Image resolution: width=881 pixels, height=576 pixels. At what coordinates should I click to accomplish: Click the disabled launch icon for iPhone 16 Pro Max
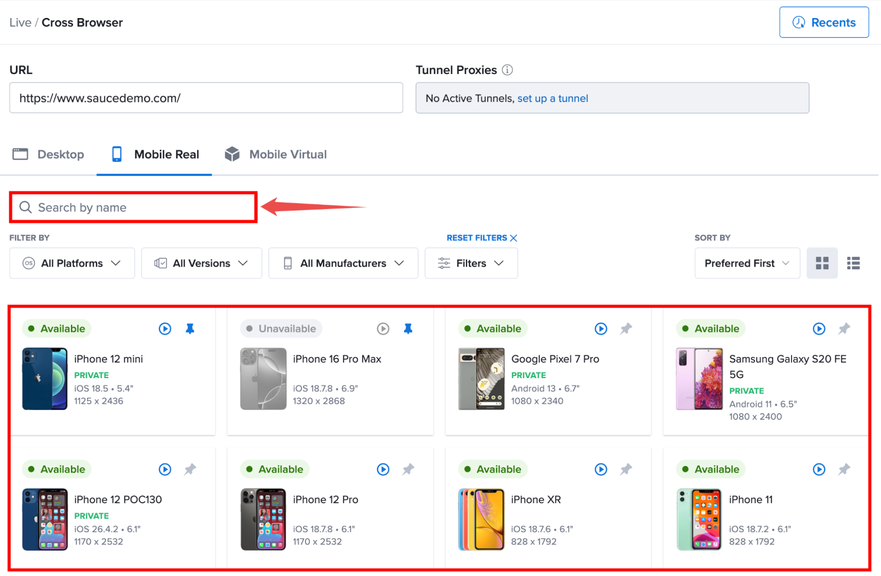[383, 329]
